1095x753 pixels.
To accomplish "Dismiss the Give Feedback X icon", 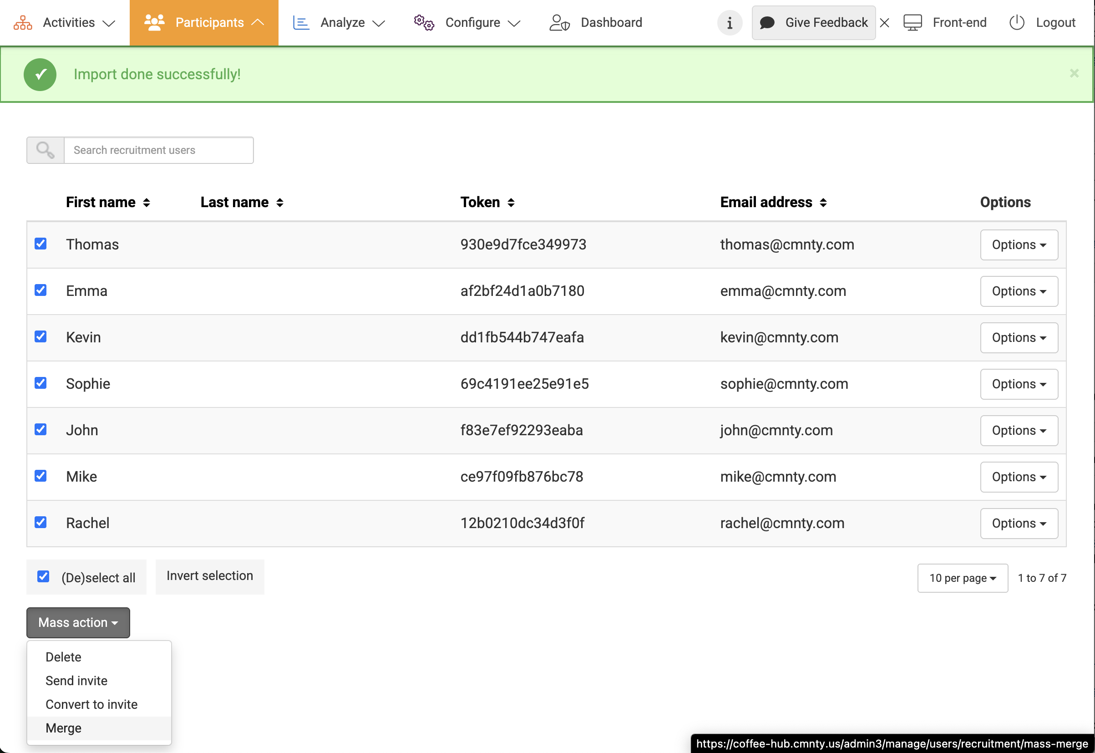I will click(884, 23).
